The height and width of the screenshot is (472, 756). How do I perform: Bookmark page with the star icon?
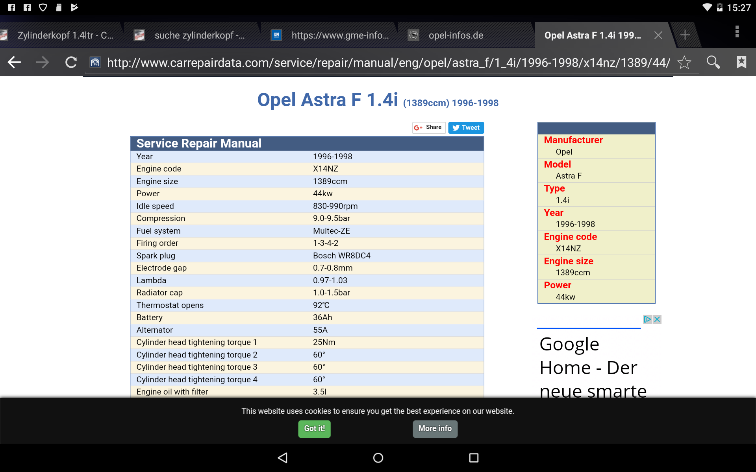click(x=684, y=62)
